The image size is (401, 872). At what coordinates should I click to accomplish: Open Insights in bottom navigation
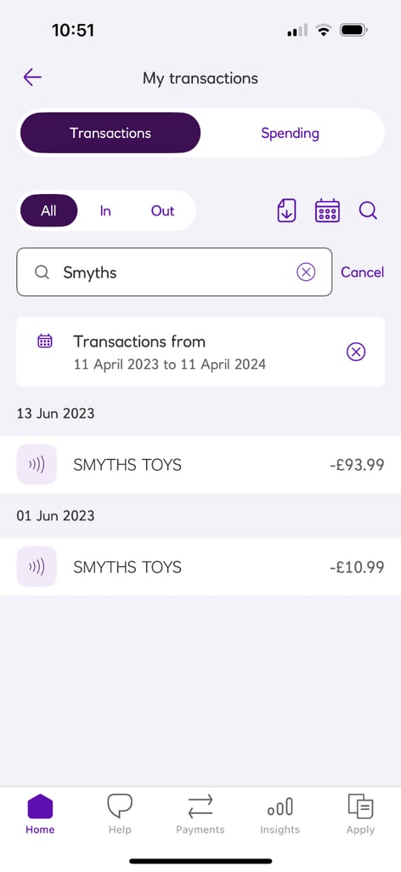tap(280, 813)
